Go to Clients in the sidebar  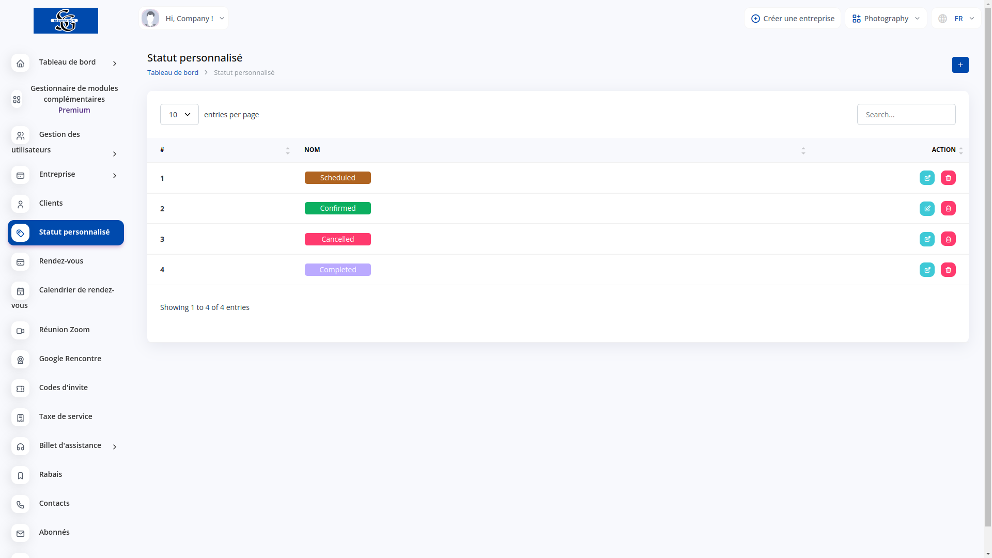click(51, 203)
